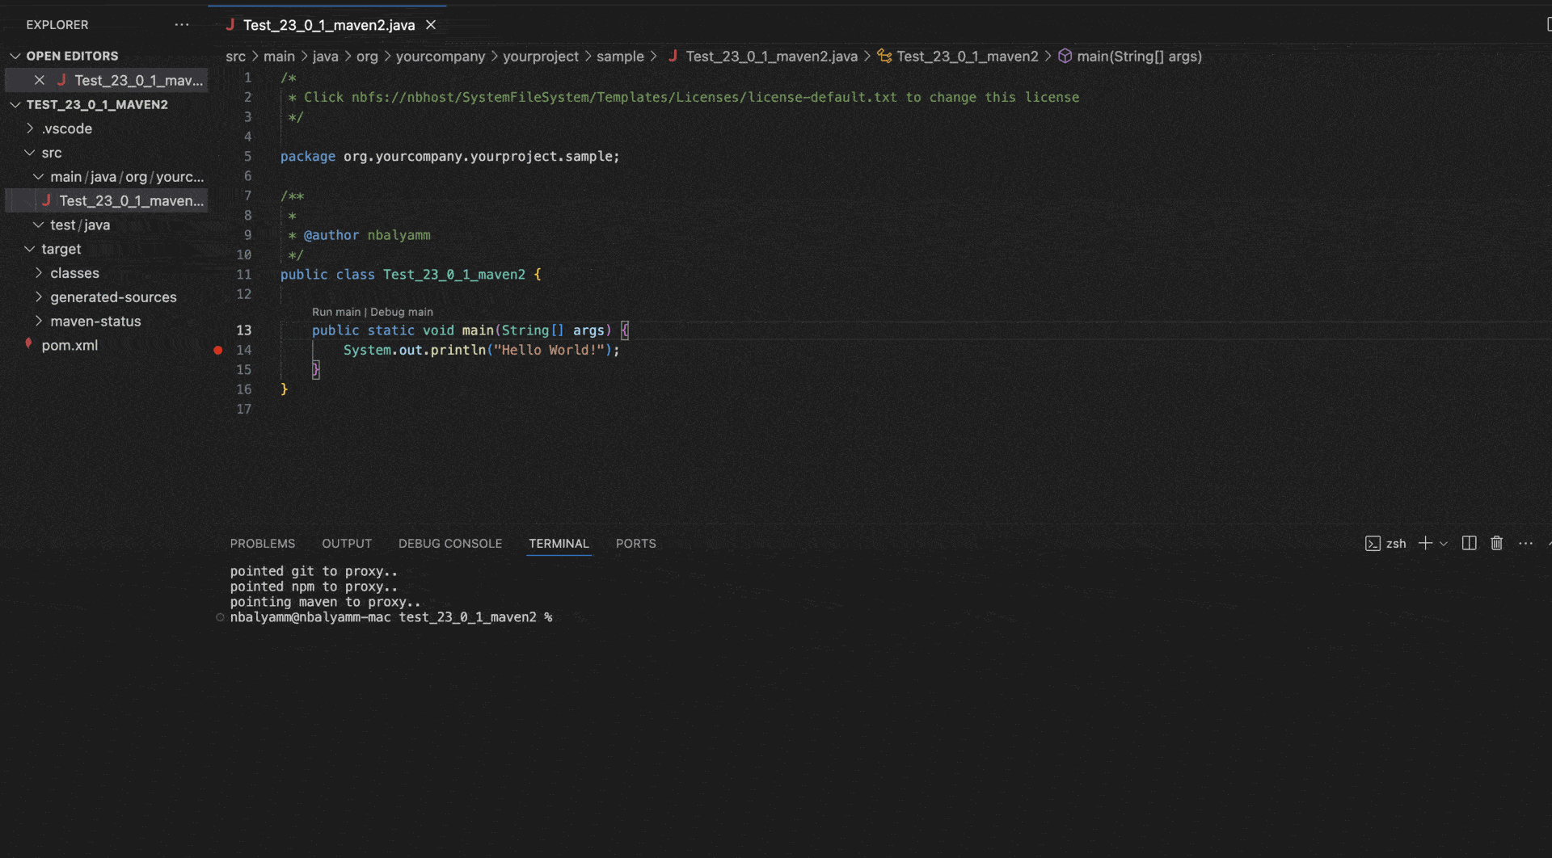Image resolution: width=1552 pixels, height=858 pixels.
Task: Click the Debug main CodeLens link
Action: coord(402,312)
